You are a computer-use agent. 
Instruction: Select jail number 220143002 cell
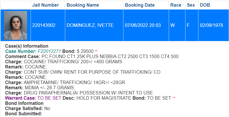pyautogui.click(x=48, y=25)
